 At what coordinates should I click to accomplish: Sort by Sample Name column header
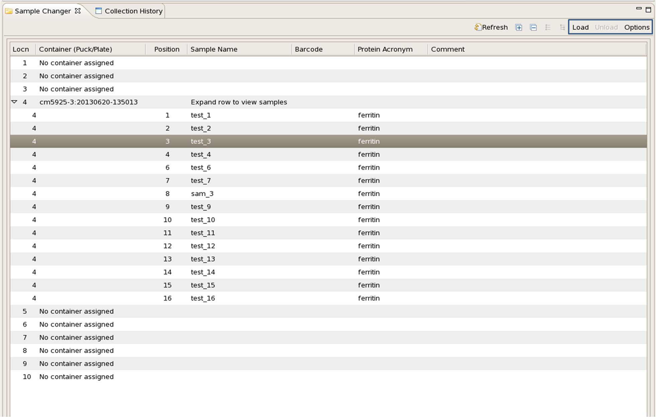pos(214,49)
